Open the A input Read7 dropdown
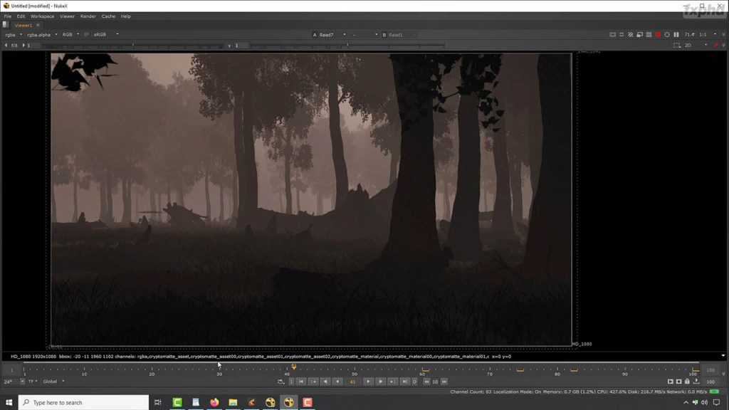Viewport: 729px width, 410px height. 332,35
